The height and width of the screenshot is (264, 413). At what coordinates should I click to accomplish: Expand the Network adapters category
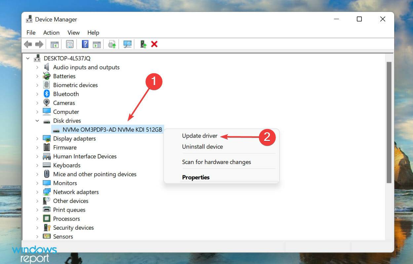point(37,192)
